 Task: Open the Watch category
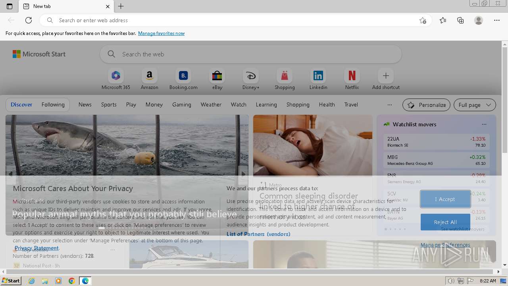pyautogui.click(x=239, y=104)
